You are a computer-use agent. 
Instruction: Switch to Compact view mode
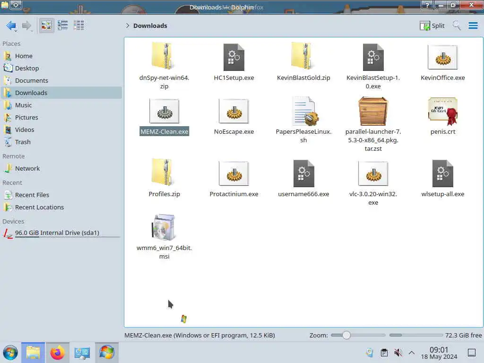[63, 26]
